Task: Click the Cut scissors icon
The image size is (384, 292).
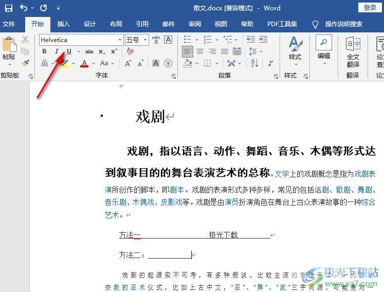Action: (25, 40)
